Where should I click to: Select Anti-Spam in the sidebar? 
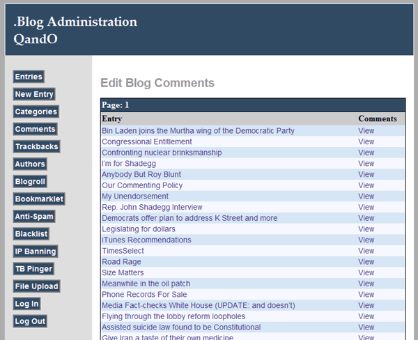(34, 216)
